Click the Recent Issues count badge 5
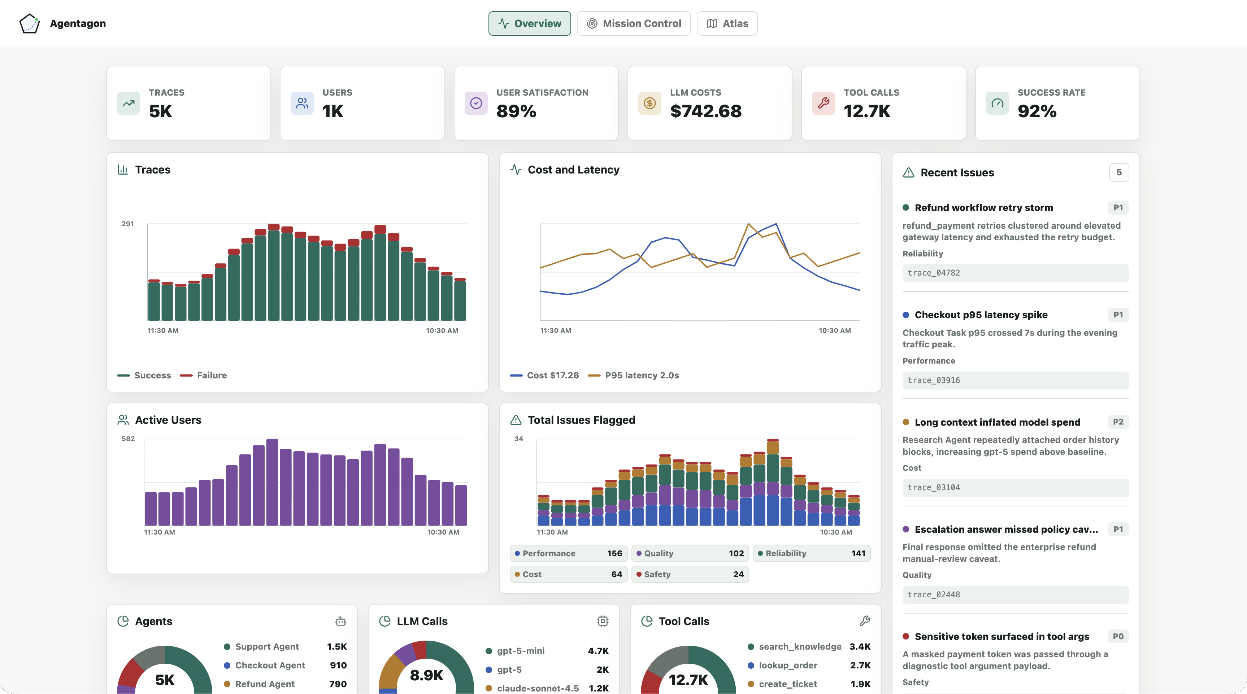The image size is (1247, 694). [x=1119, y=173]
